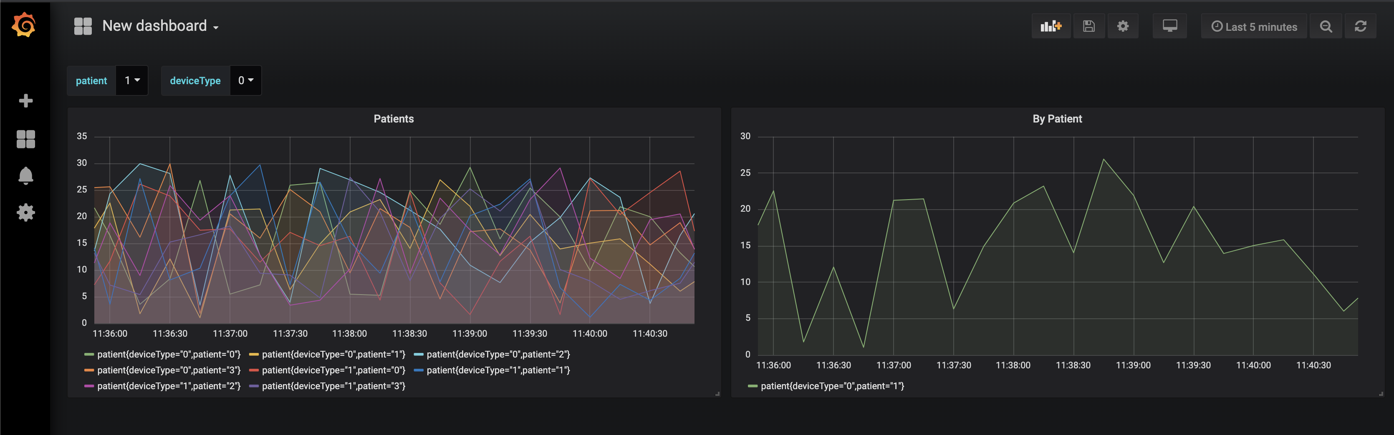Open the New dashboard title dropdown
1394x435 pixels.
[159, 26]
